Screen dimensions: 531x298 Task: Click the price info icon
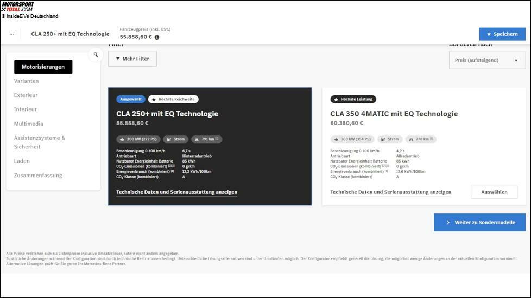coord(157,37)
